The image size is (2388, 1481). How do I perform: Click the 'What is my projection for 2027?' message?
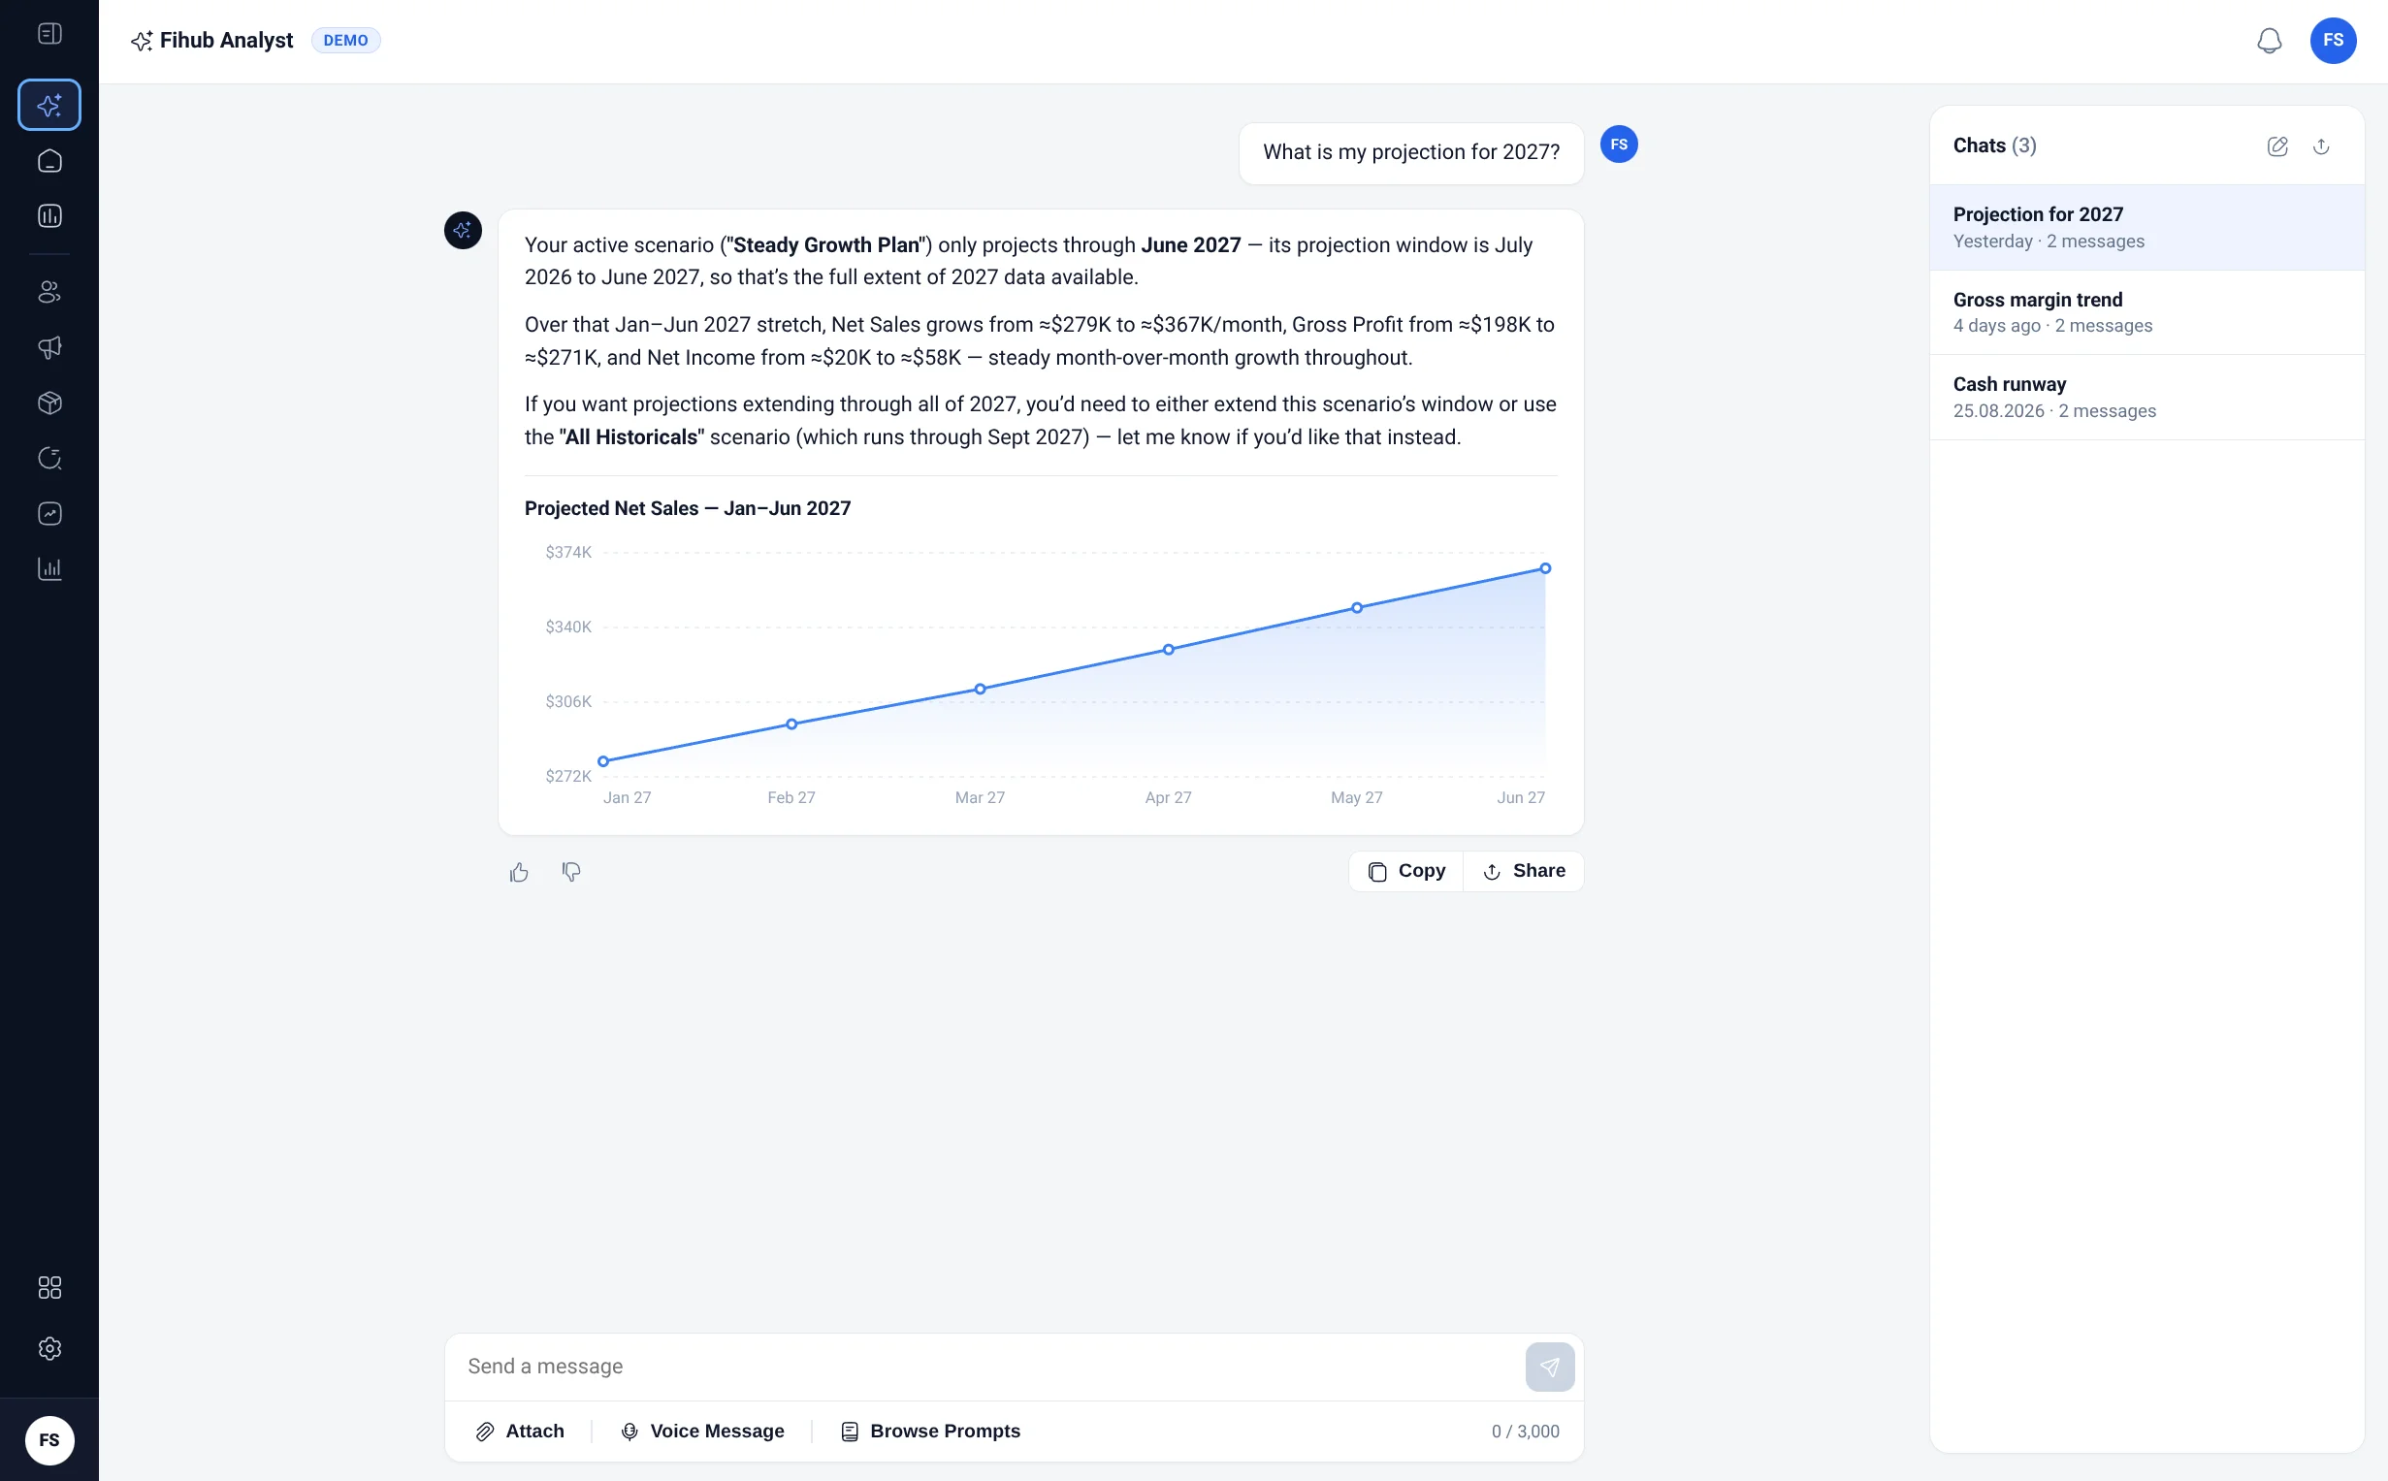pyautogui.click(x=1410, y=153)
